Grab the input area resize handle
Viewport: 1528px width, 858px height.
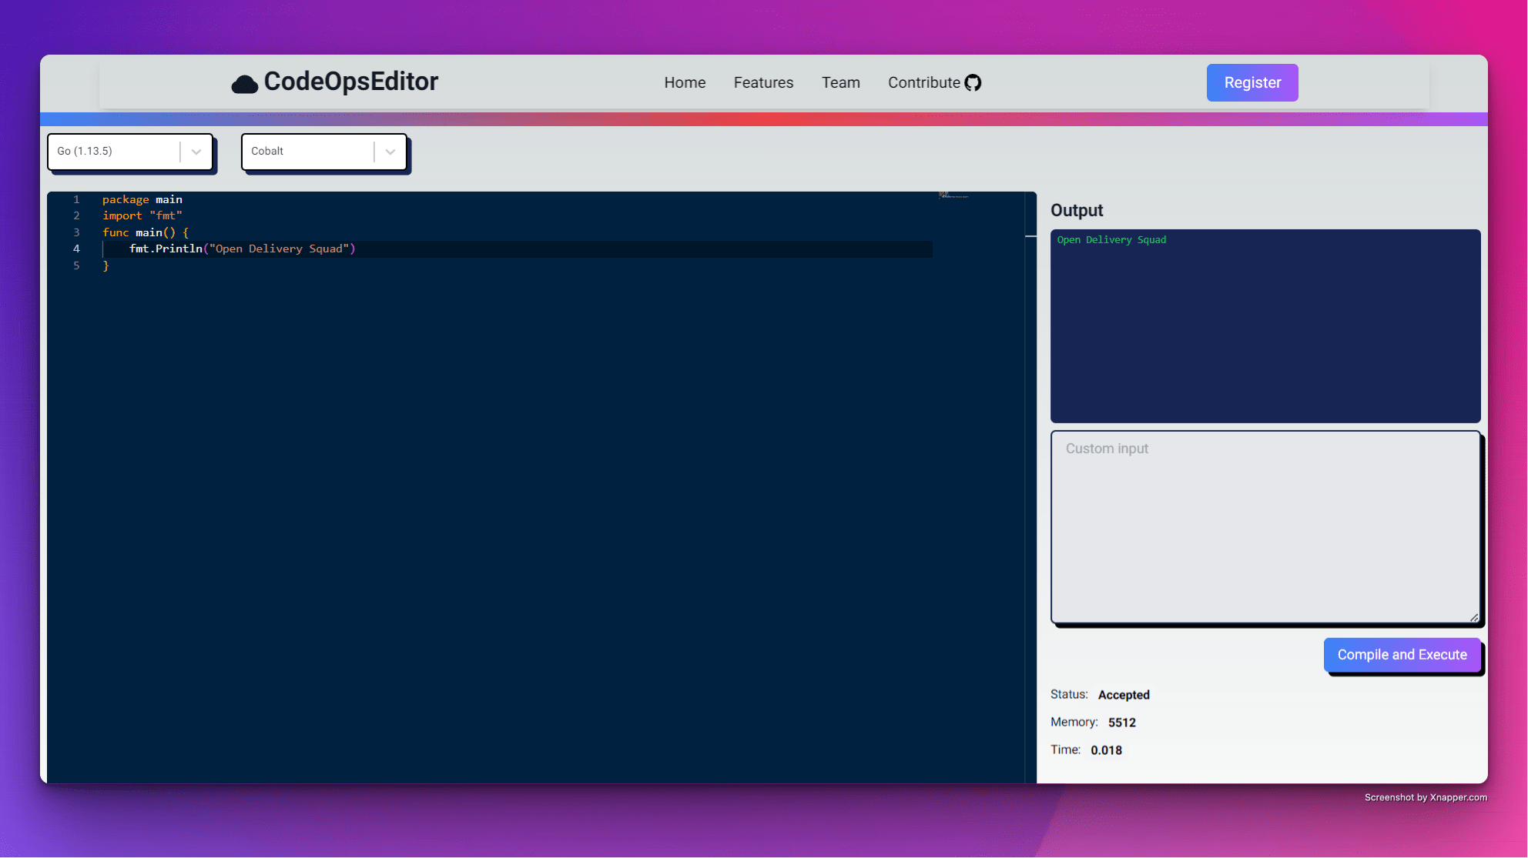click(1474, 617)
